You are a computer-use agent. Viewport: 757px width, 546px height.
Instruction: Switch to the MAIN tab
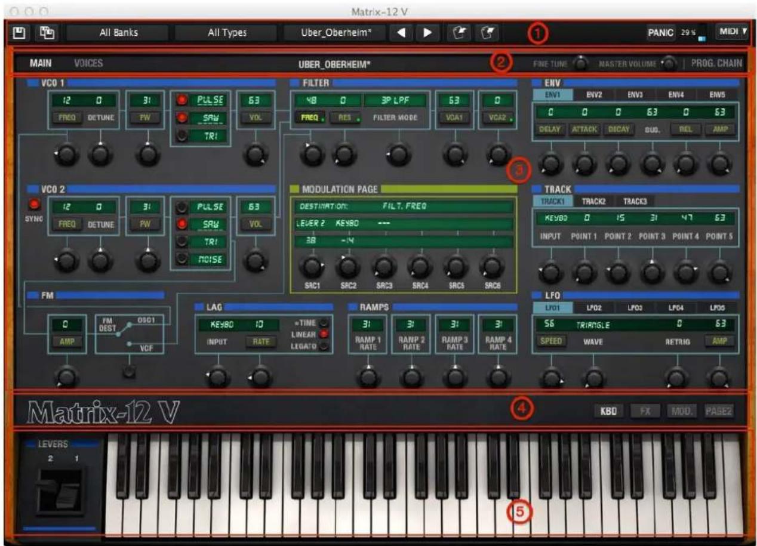[x=41, y=63]
